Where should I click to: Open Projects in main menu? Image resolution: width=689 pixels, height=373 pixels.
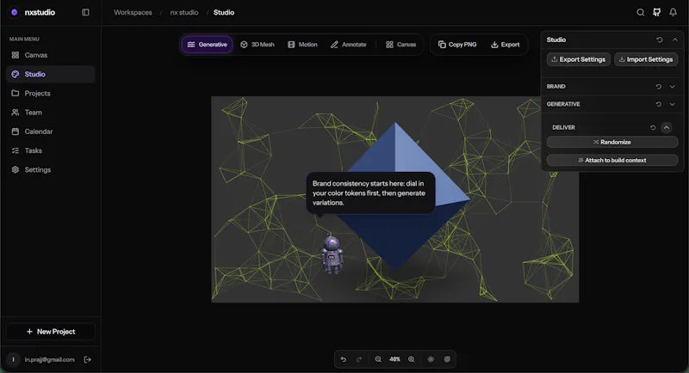tap(51, 94)
